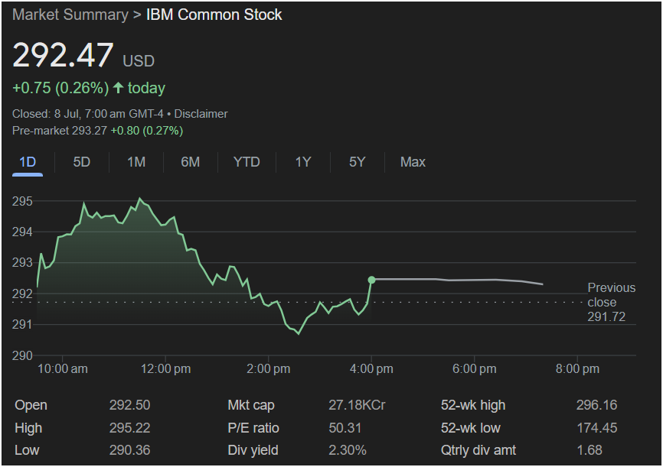Click the 6:00 pm axis label
This screenshot has height=467, width=663.
click(x=475, y=369)
